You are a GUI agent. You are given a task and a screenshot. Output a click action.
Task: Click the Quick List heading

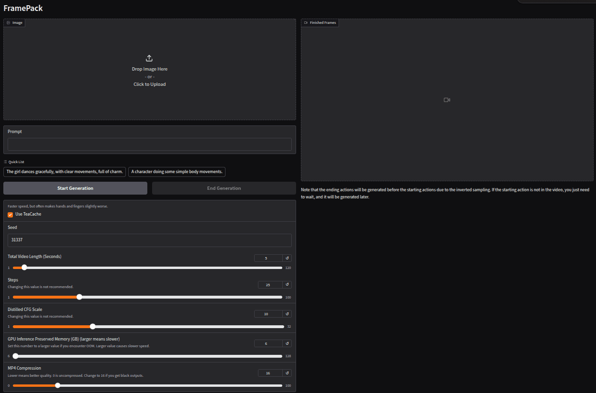(x=14, y=162)
